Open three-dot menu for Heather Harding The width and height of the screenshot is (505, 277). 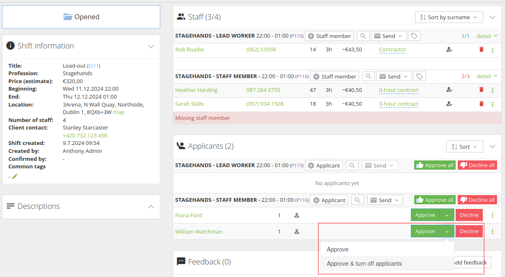(x=492, y=90)
